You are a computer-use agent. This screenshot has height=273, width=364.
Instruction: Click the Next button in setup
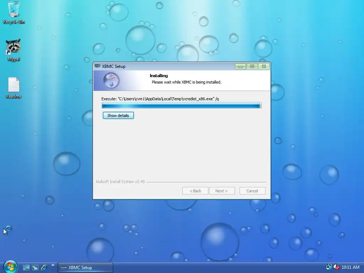click(x=222, y=191)
